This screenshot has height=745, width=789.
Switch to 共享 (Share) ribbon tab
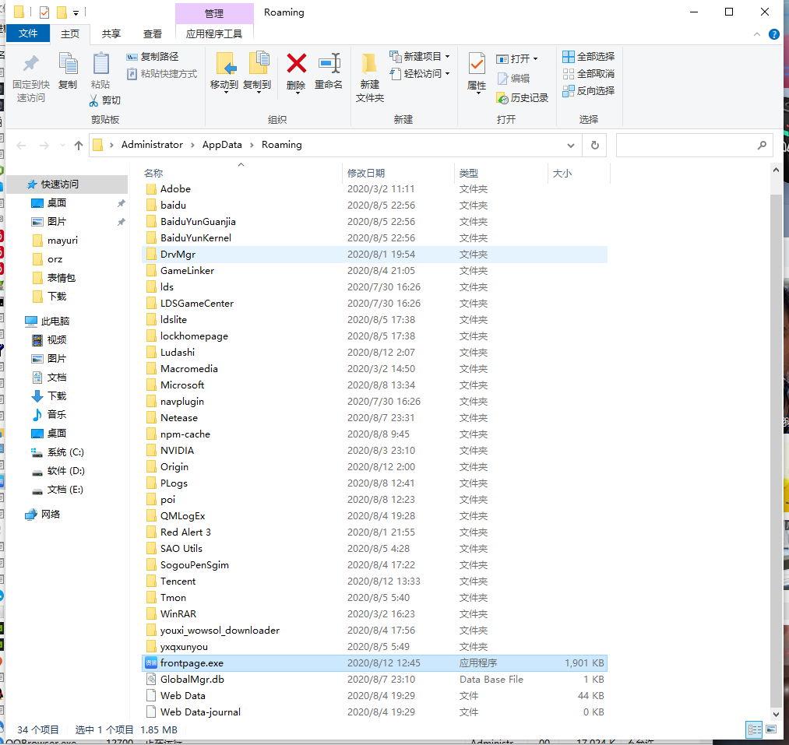(111, 33)
